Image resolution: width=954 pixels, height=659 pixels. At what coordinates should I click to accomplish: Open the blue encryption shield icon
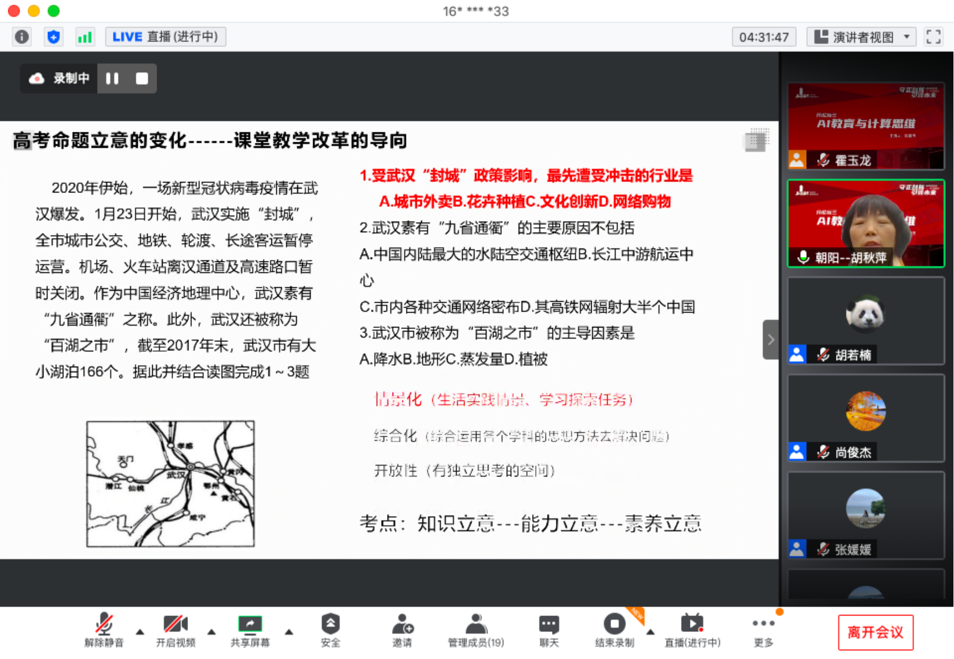click(x=53, y=37)
